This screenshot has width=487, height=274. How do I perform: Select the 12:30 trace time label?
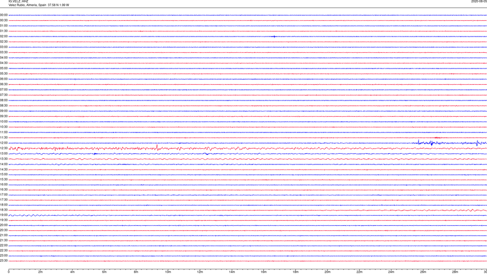pyautogui.click(x=4, y=148)
